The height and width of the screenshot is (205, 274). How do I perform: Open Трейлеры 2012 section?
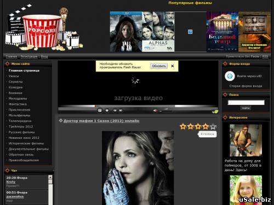[21, 127]
